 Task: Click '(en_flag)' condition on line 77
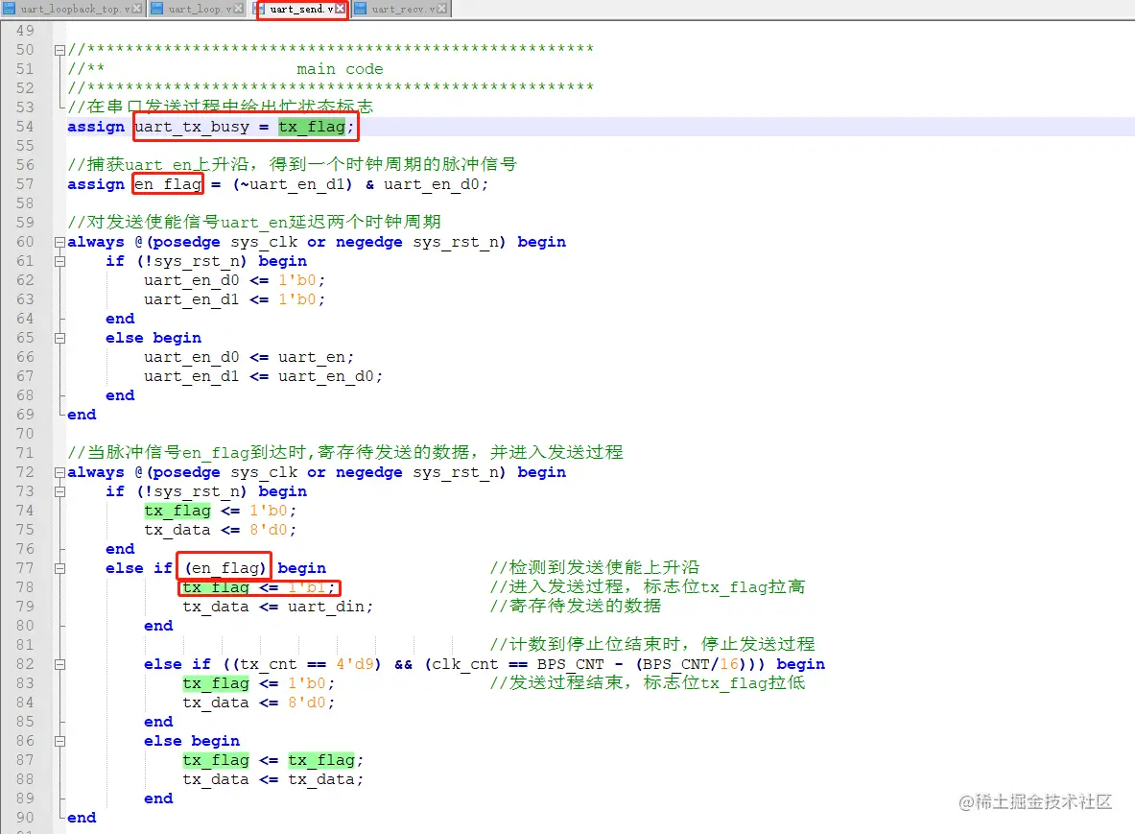(x=225, y=568)
